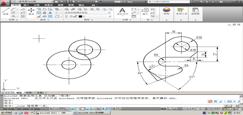Open the current layer dropdown showing 0
Viewport: 243px width, 115px height.
(88, 16)
